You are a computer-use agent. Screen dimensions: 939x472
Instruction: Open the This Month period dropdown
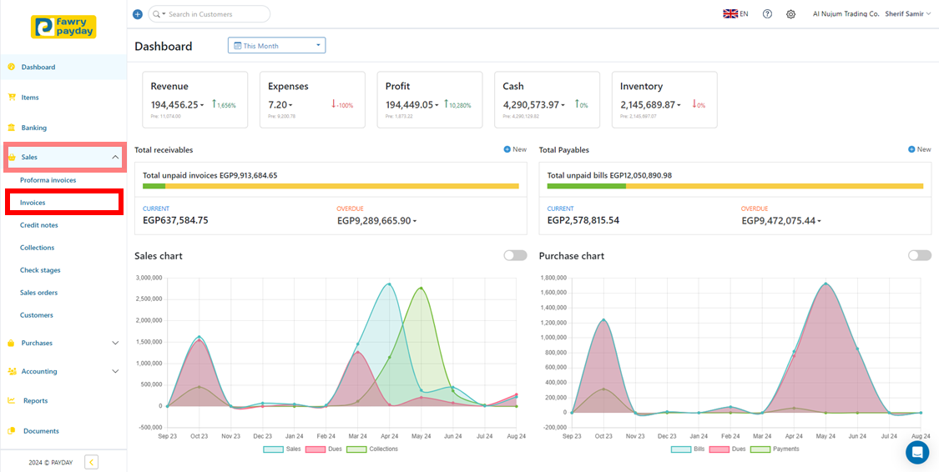coord(276,46)
